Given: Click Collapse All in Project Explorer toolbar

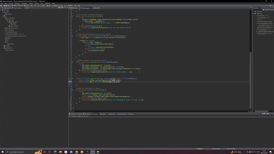Looking at the screenshot, I should (59, 8).
